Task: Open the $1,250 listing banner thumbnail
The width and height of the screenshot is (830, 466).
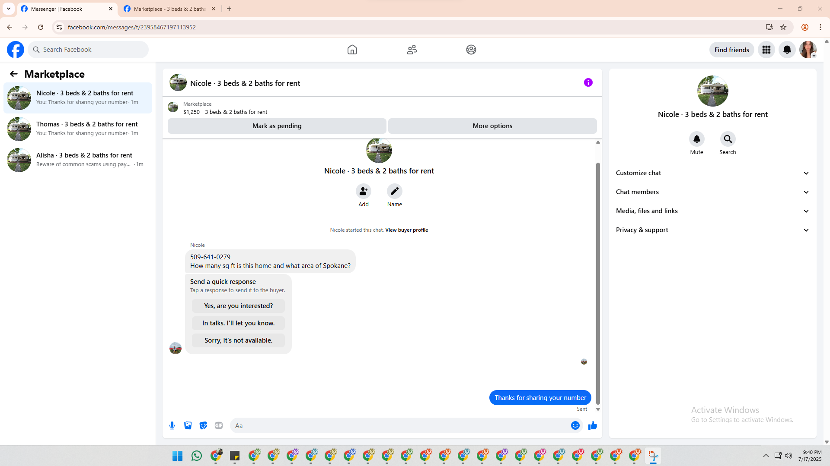Action: click(173, 107)
